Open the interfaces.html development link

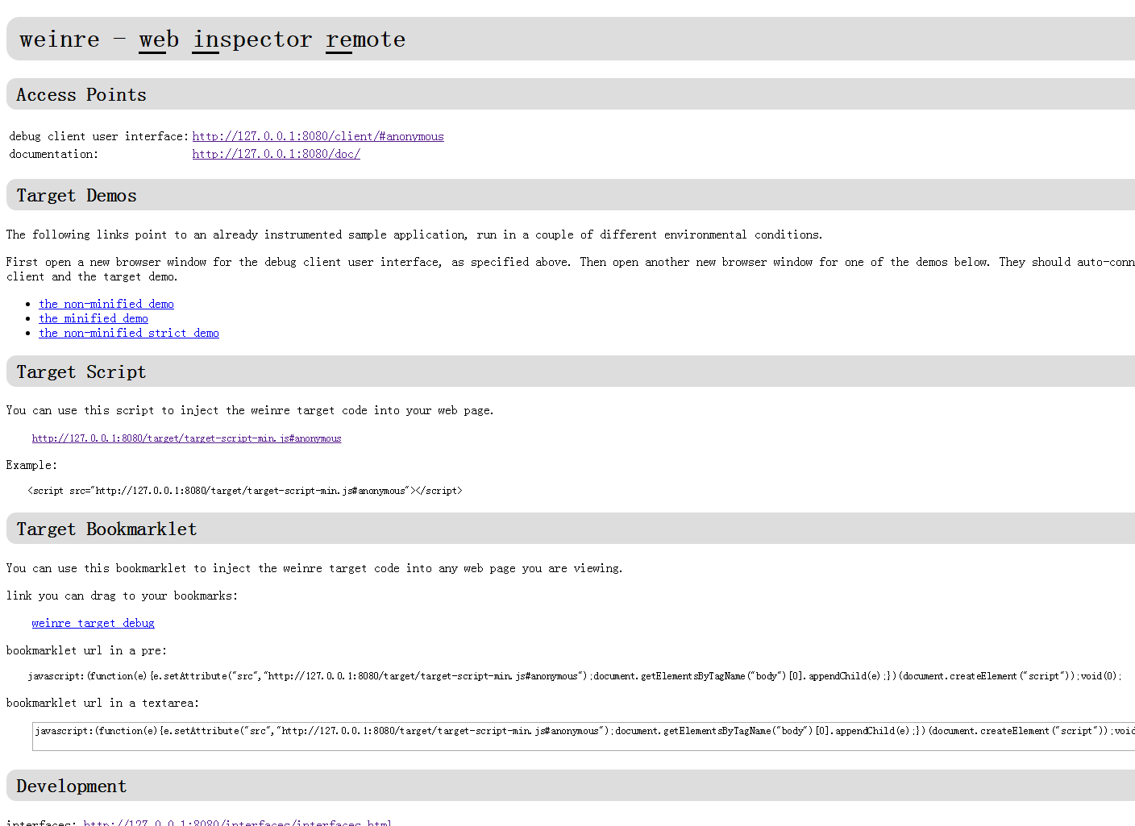pos(237,822)
